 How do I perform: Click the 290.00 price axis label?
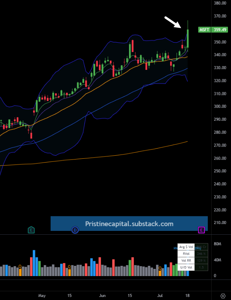[220, 119]
